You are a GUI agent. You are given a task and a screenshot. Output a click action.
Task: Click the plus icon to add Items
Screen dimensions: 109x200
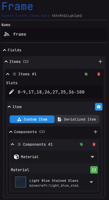click(100, 62)
